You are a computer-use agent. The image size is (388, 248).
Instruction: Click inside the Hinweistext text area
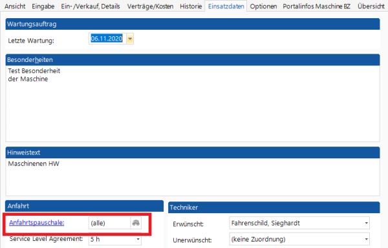(x=193, y=176)
